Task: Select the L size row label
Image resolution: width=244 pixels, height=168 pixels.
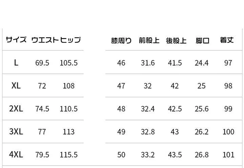Action: pyautogui.click(x=16, y=63)
